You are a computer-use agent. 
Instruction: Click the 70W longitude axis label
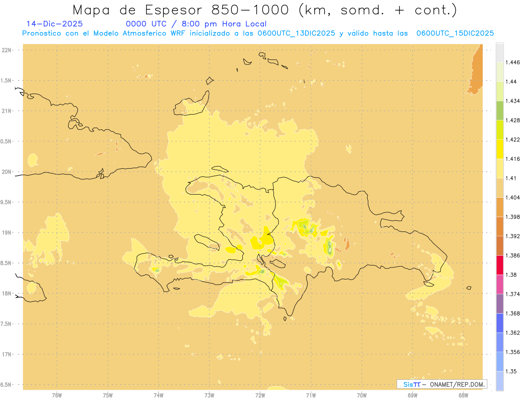tap(362, 395)
